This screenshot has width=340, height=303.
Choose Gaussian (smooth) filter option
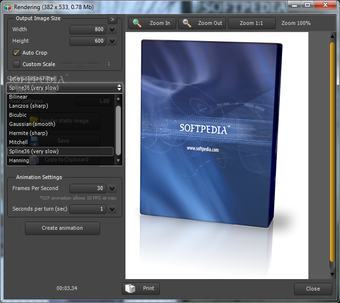(60, 124)
